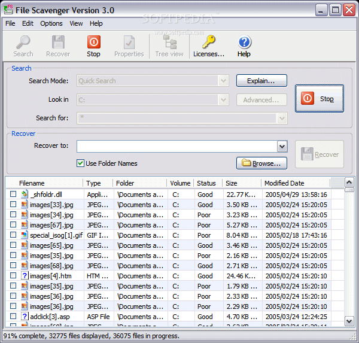Select the 2005/03/24 12:24:25 date cell

[x=296, y=317]
